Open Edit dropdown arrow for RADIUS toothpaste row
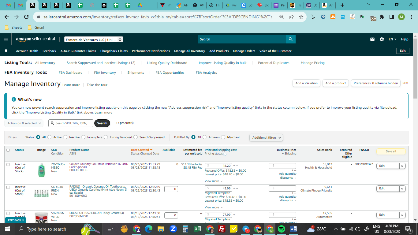This screenshot has width=418, height=235. [402, 188]
